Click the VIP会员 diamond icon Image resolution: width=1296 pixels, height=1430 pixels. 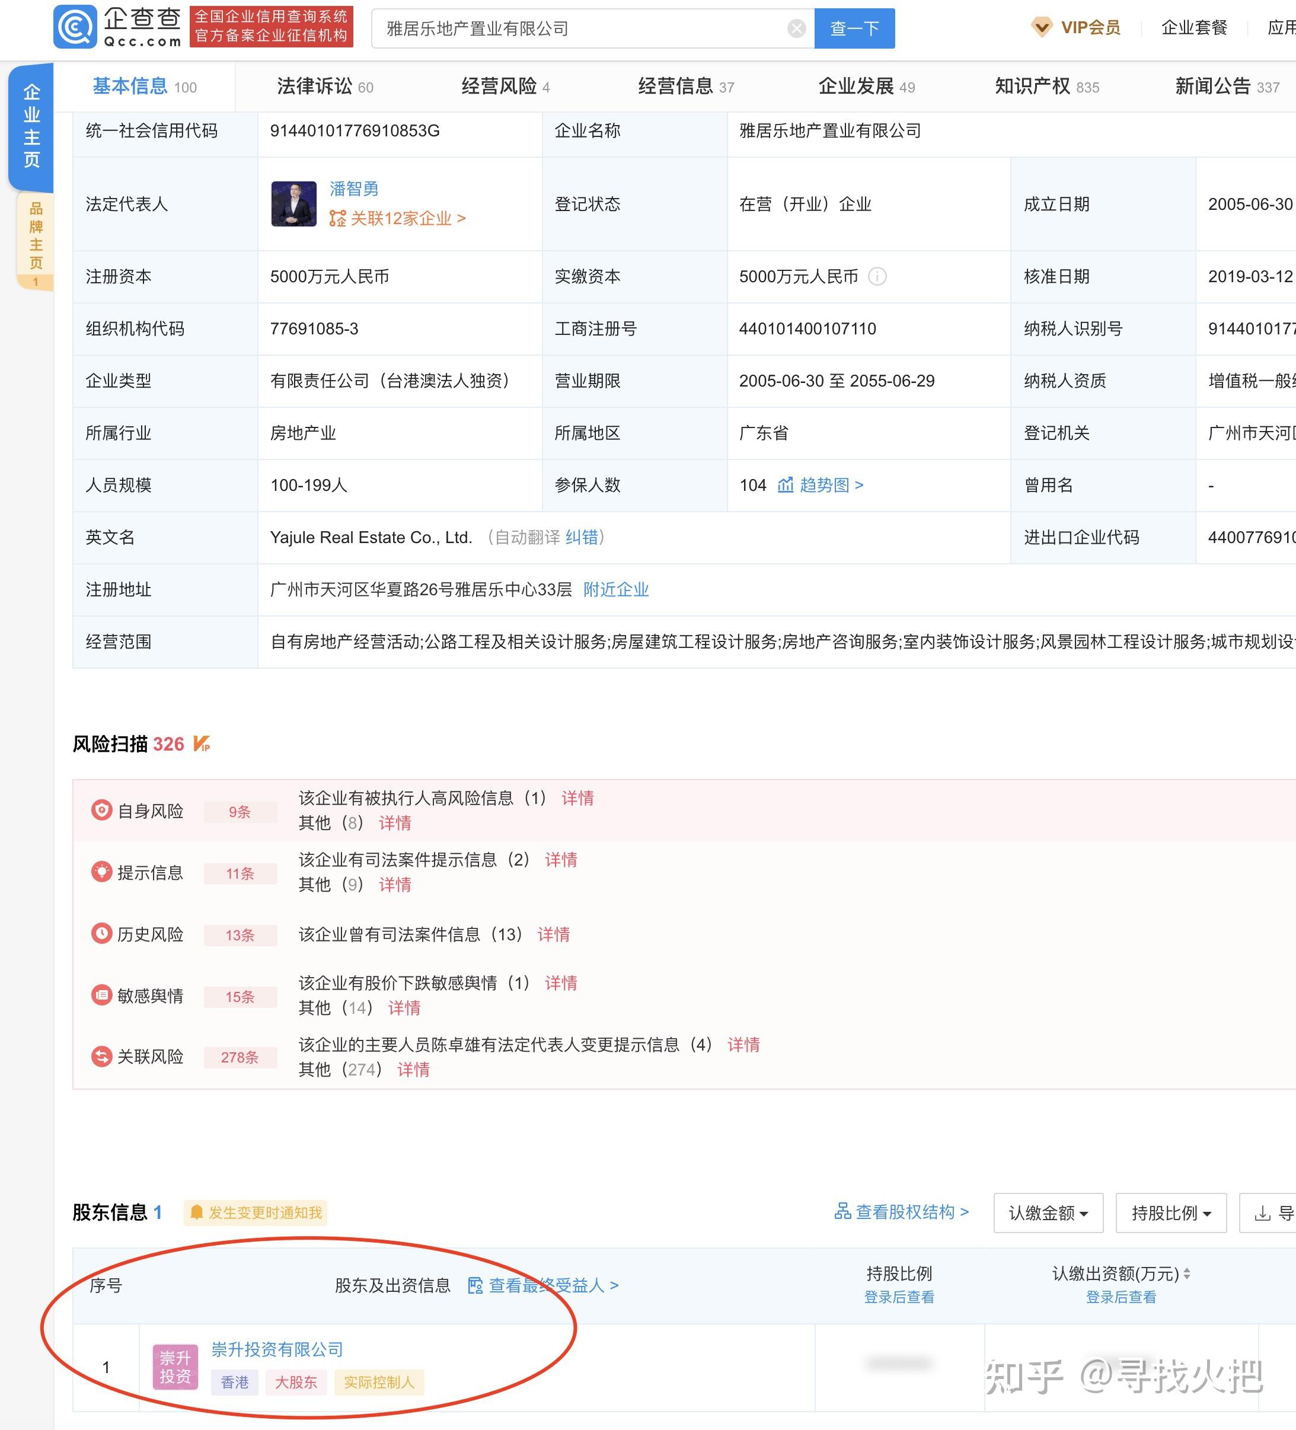click(1041, 28)
